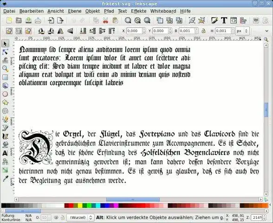
Task: Open the Pfad menu
Action: coord(109,11)
